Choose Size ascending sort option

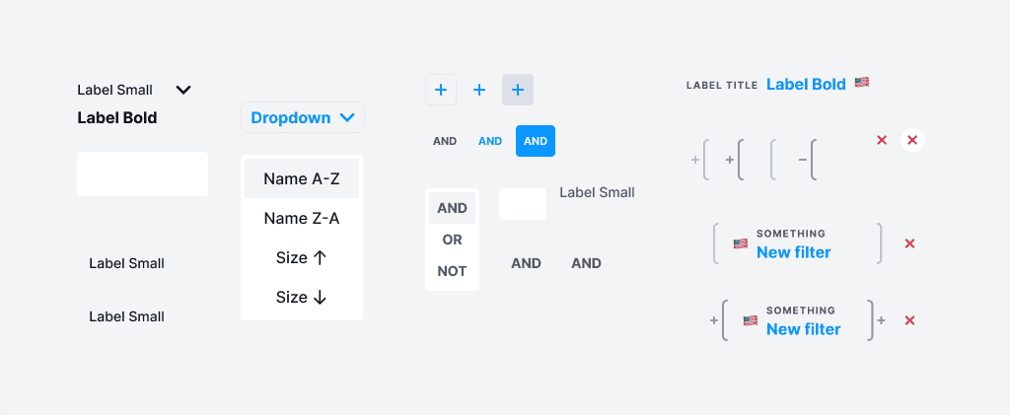tap(301, 257)
